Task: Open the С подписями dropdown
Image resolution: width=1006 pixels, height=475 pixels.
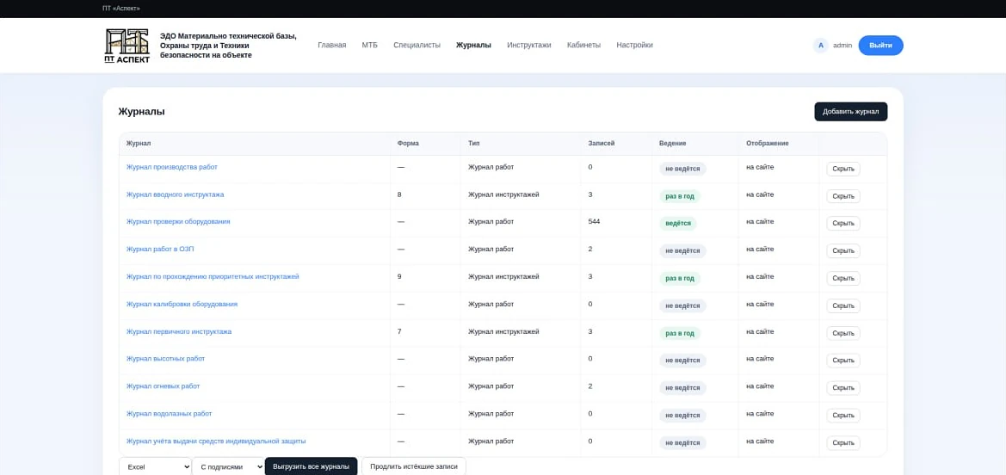Action: [228, 466]
